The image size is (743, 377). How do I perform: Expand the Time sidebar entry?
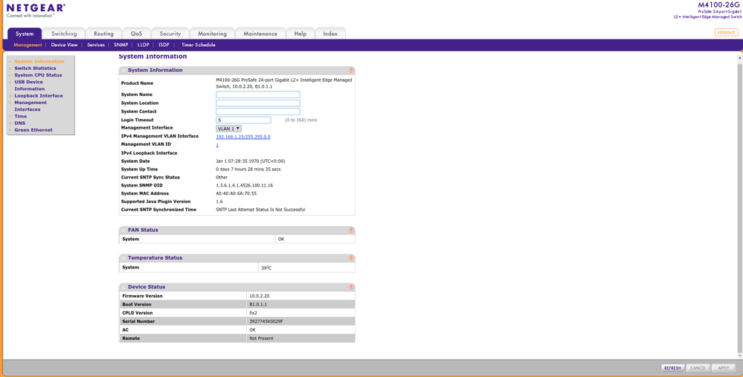20,116
